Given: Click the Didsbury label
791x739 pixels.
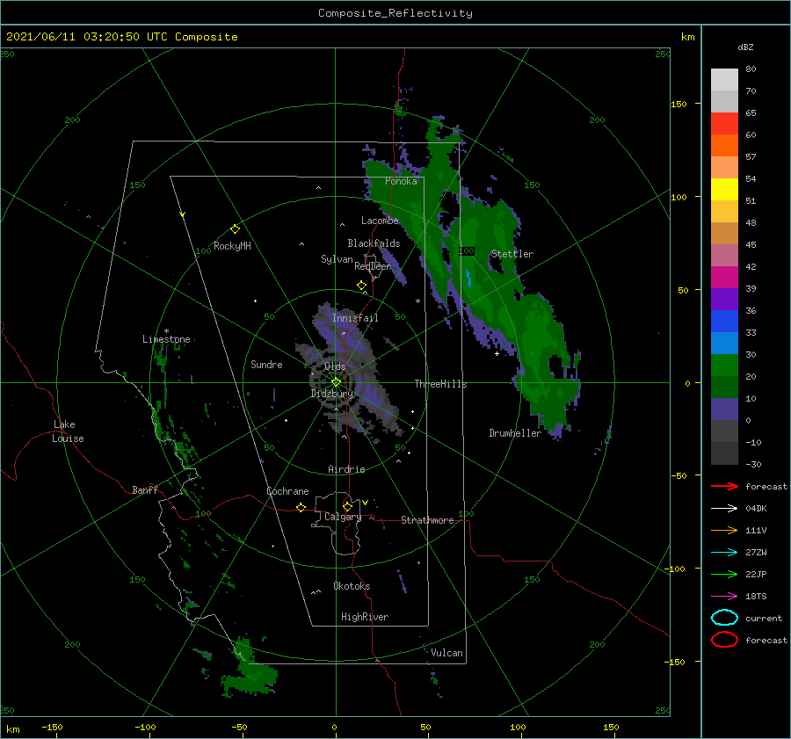Looking at the screenshot, I should [331, 394].
